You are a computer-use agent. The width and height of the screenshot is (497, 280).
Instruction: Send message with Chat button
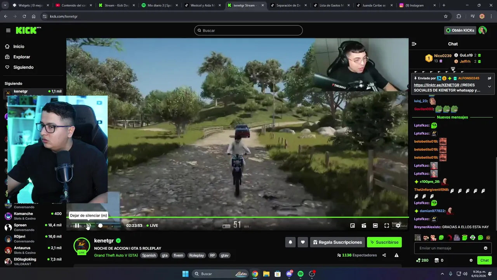coord(485,260)
